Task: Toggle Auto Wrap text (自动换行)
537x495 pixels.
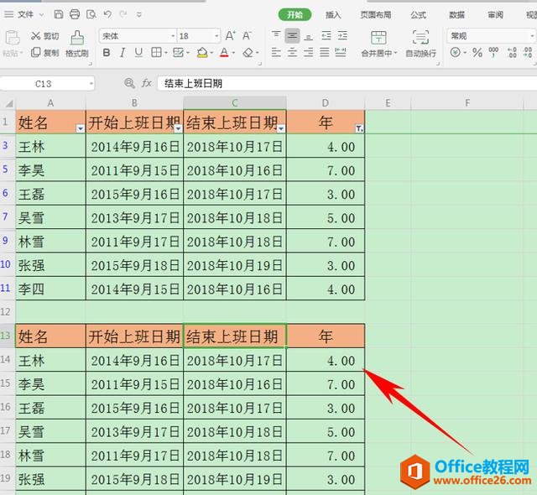Action: click(421, 44)
